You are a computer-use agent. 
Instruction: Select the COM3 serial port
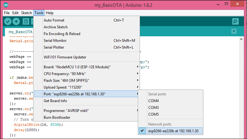tap(171, 108)
